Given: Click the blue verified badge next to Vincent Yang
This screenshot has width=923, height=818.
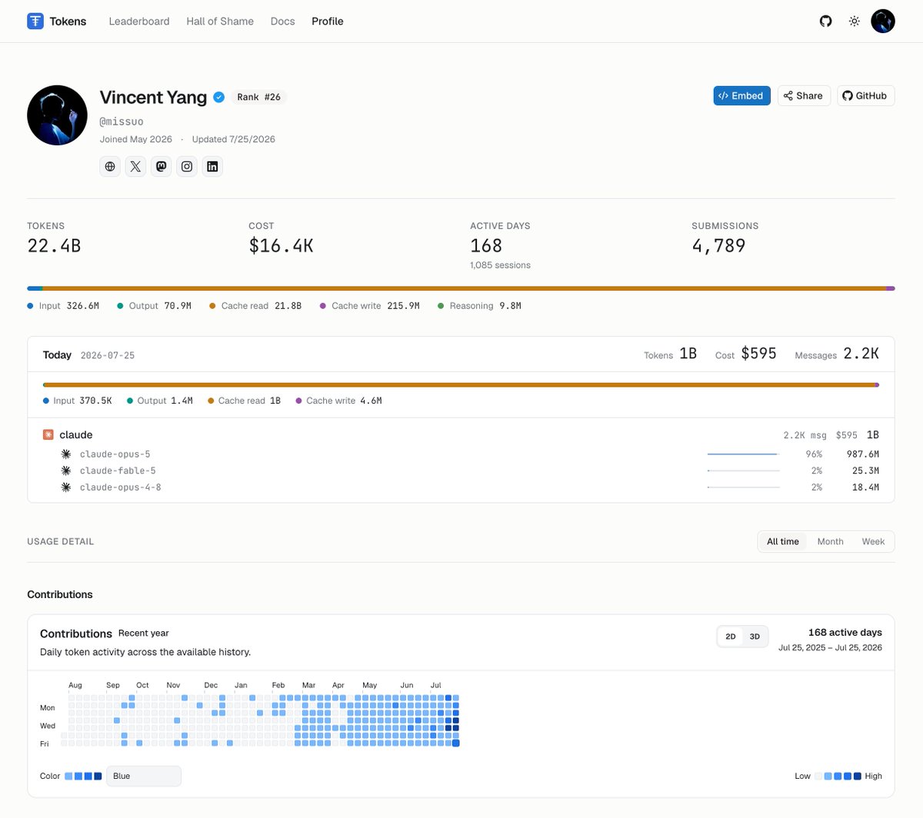Looking at the screenshot, I should coord(218,97).
